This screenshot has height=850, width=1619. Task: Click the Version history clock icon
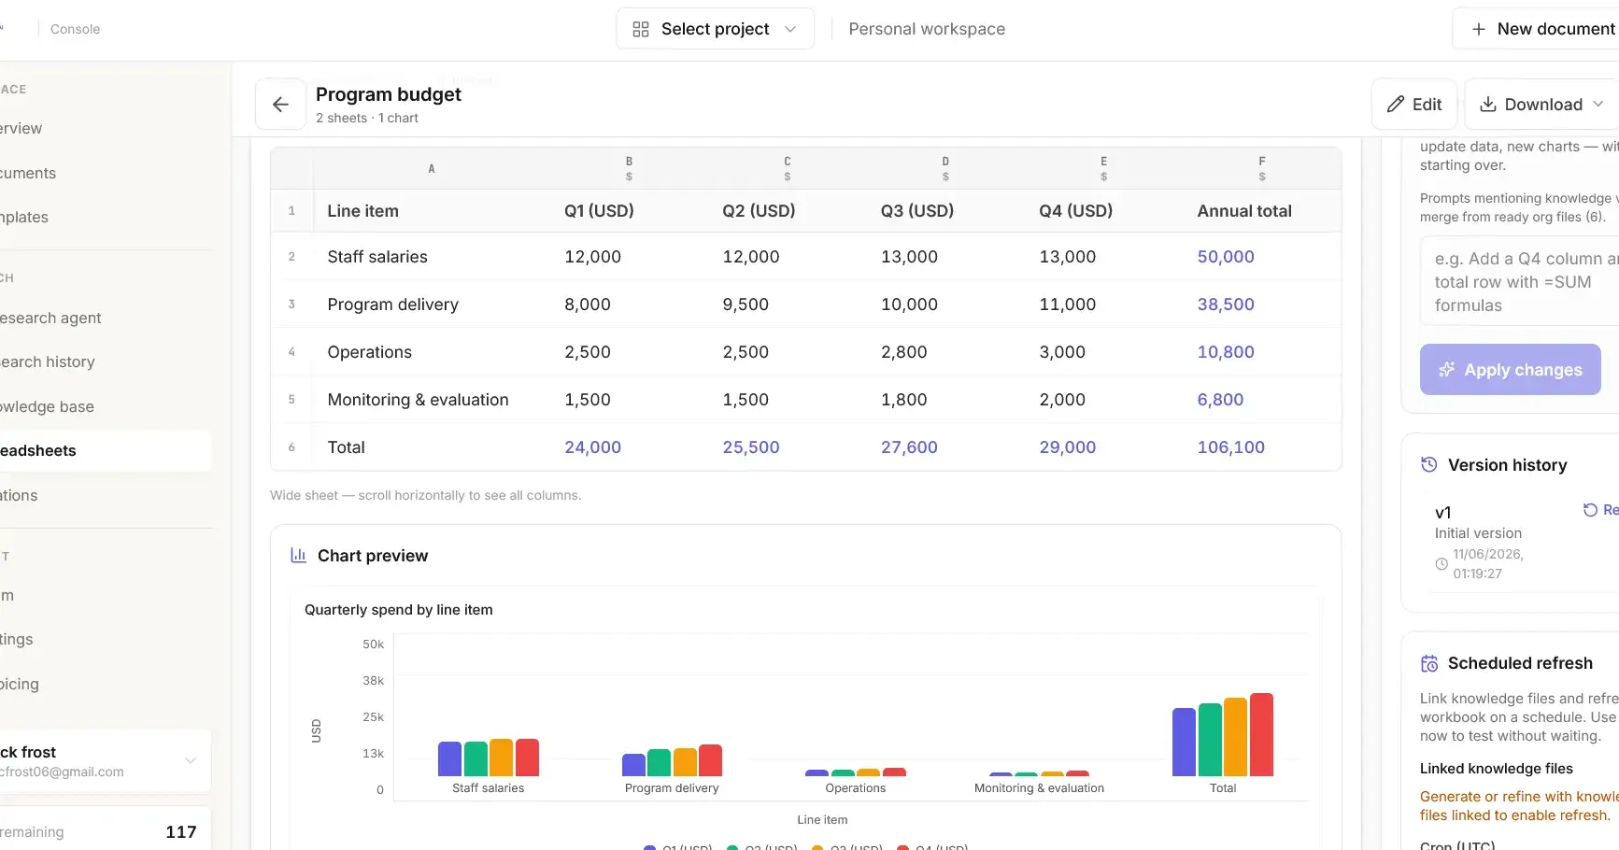pos(1429,465)
